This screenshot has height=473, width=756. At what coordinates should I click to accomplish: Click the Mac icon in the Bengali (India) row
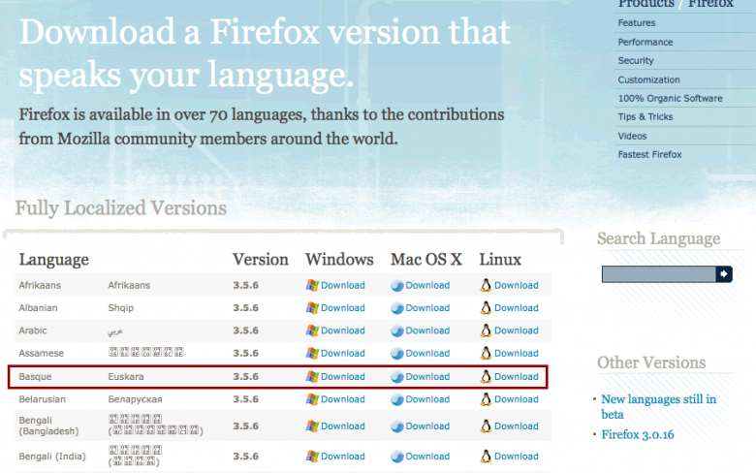[x=396, y=457]
